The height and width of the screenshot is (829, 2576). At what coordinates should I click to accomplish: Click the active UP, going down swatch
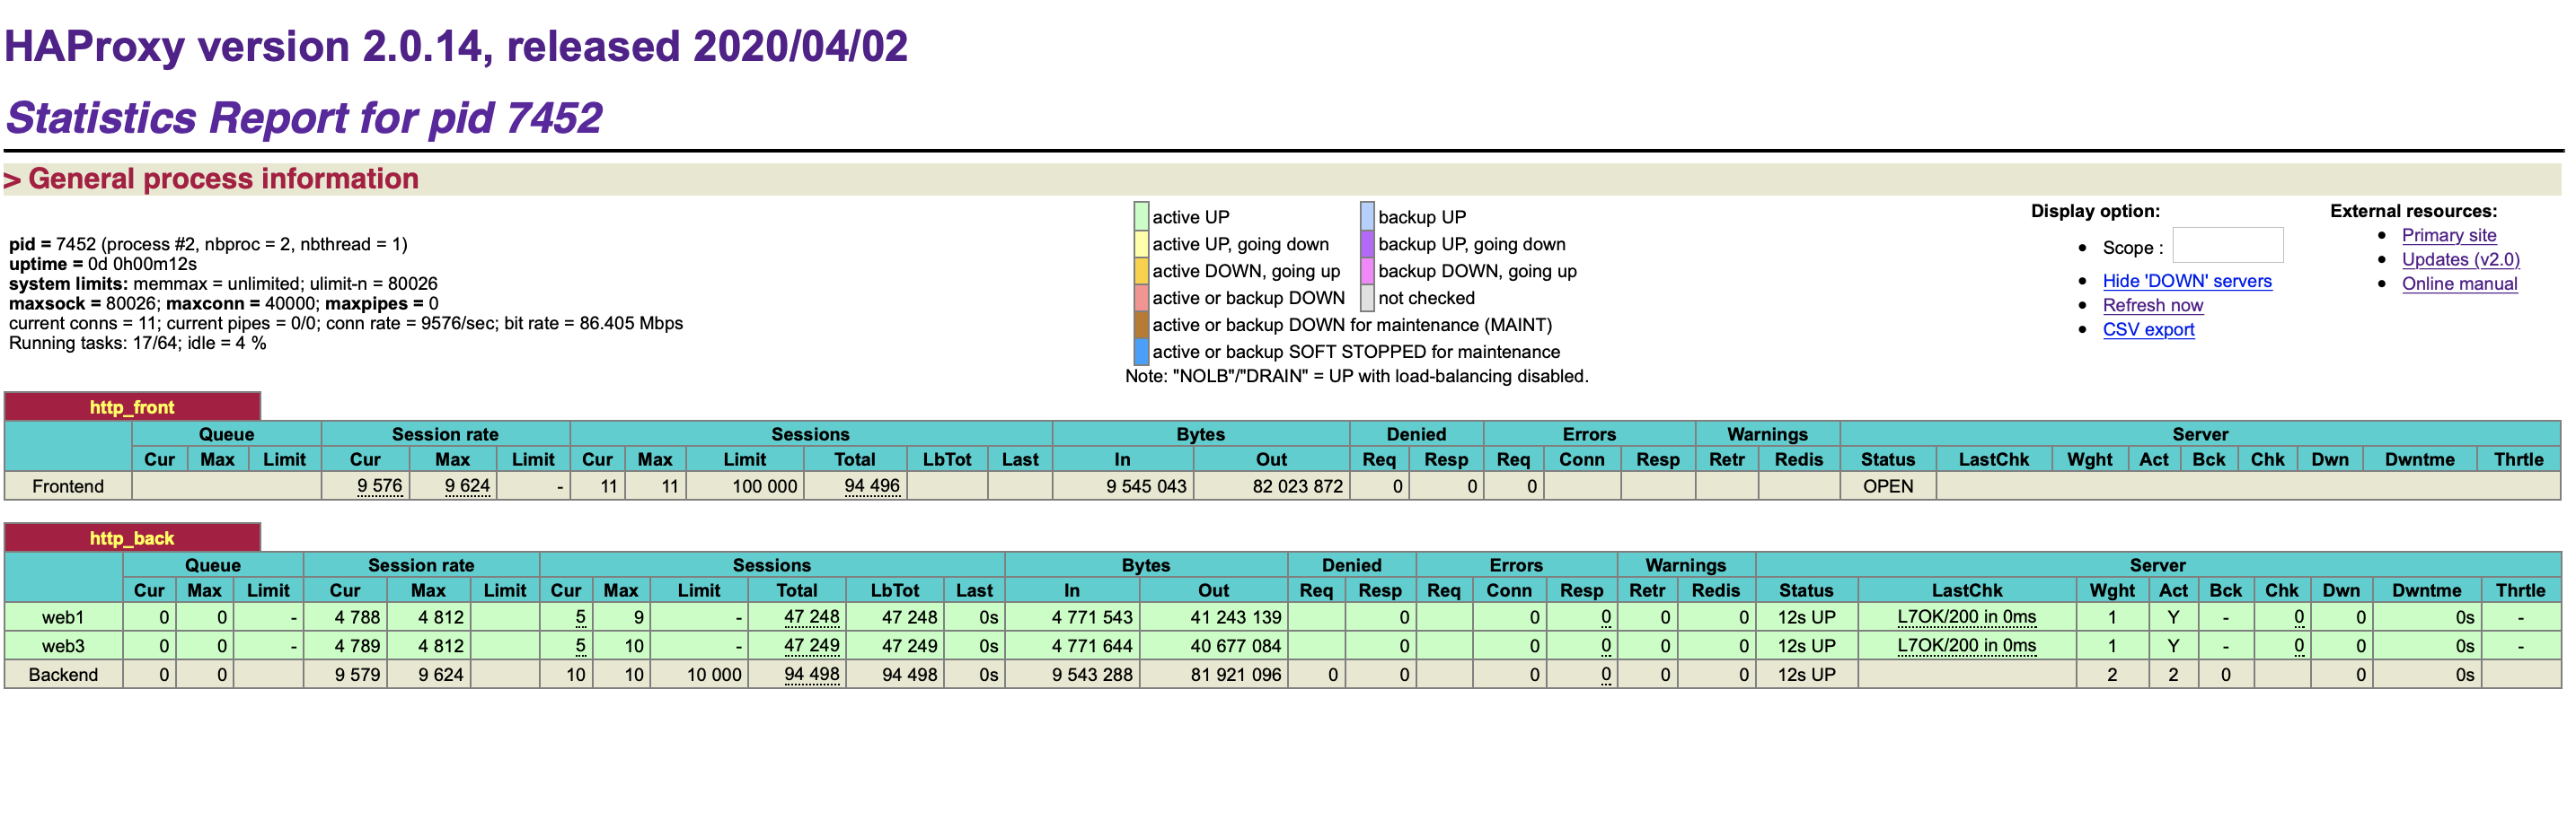coord(1140,244)
